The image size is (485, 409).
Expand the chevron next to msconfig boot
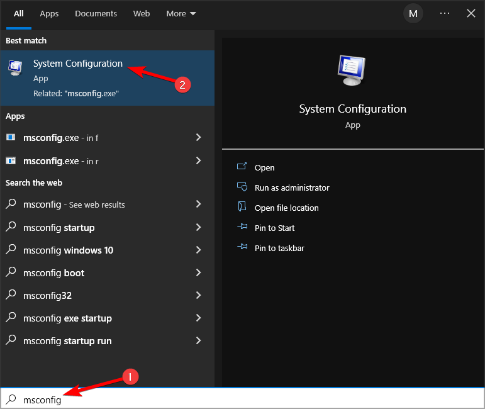[x=198, y=272]
